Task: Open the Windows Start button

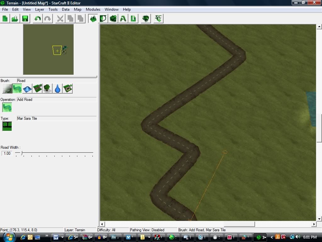Action: click(x=9, y=237)
